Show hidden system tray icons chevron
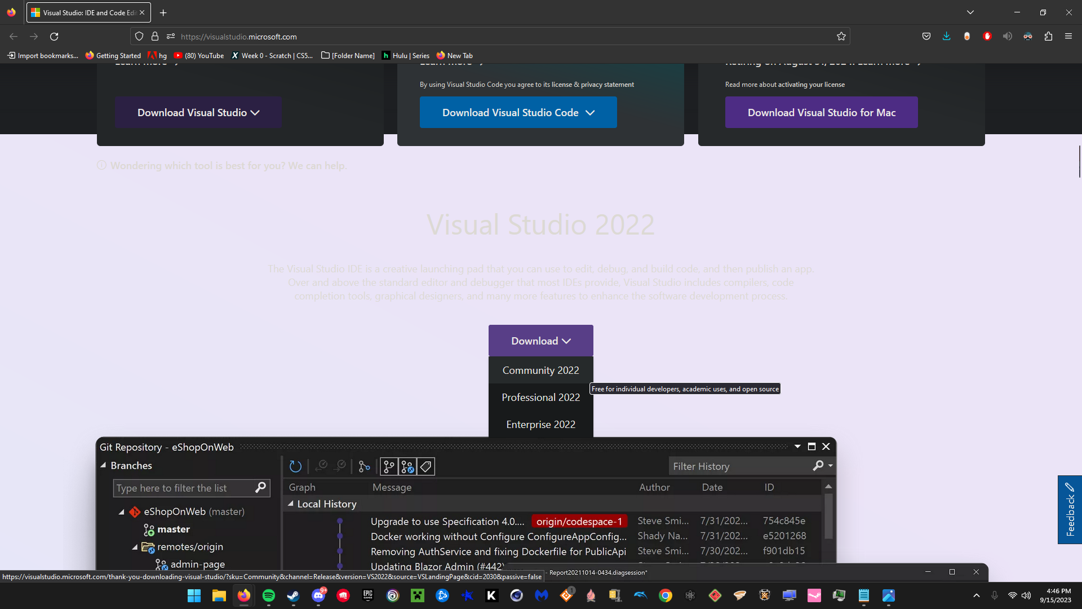This screenshot has height=609, width=1082. tap(976, 595)
